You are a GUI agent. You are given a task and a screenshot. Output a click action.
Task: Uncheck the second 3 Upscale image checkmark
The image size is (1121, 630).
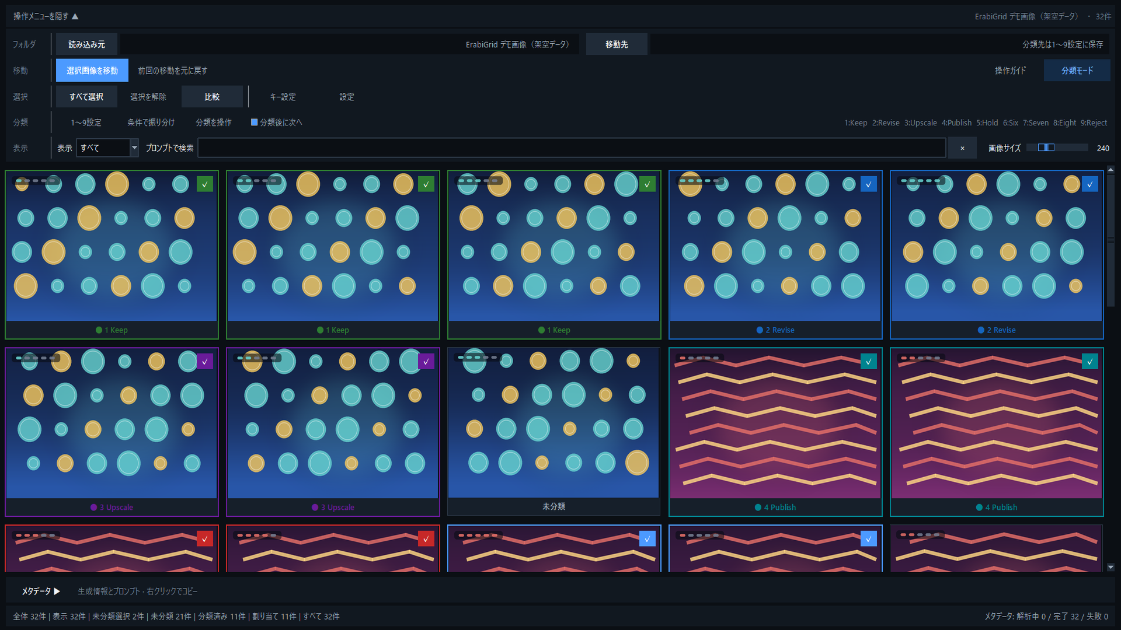tap(426, 362)
